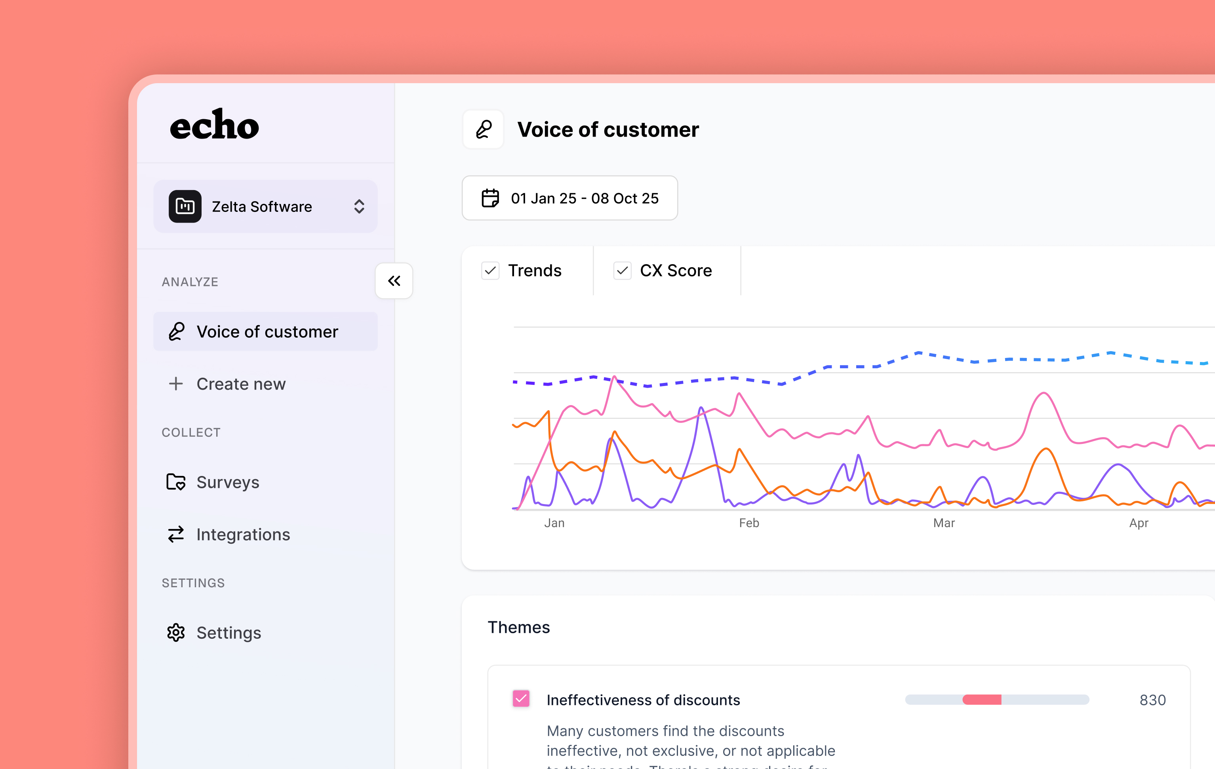Click the pink sentiment bar for discounts theme
The image size is (1215, 769).
981,700
